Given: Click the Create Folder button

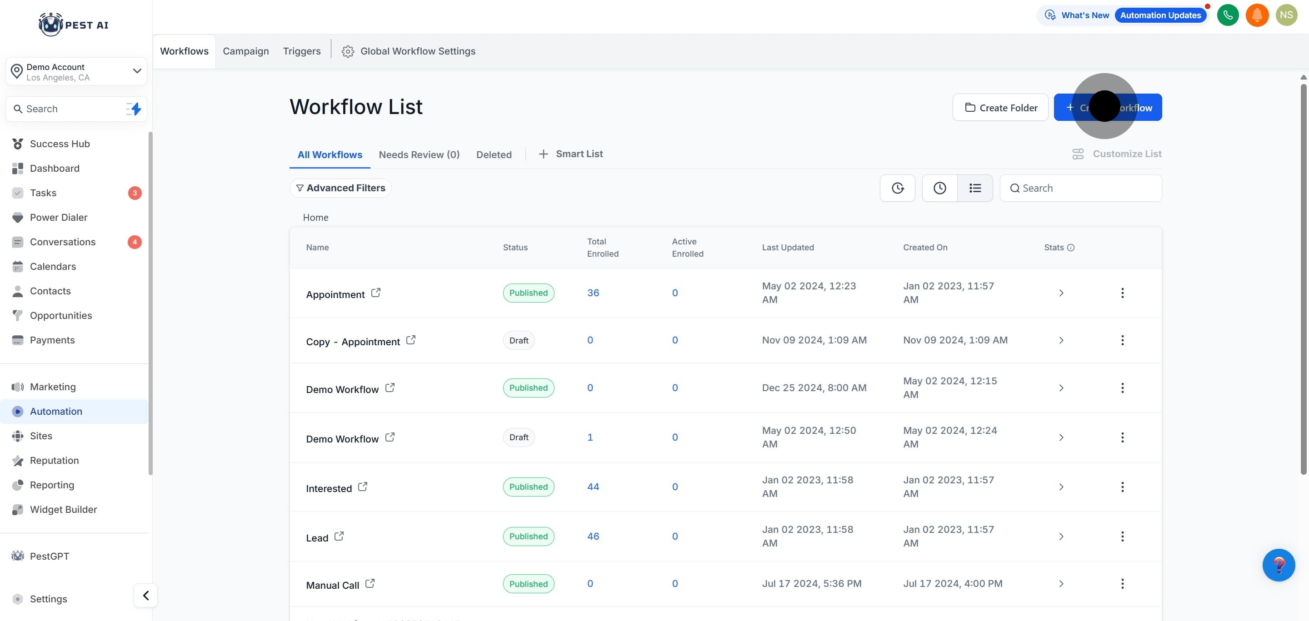Looking at the screenshot, I should coord(1000,108).
